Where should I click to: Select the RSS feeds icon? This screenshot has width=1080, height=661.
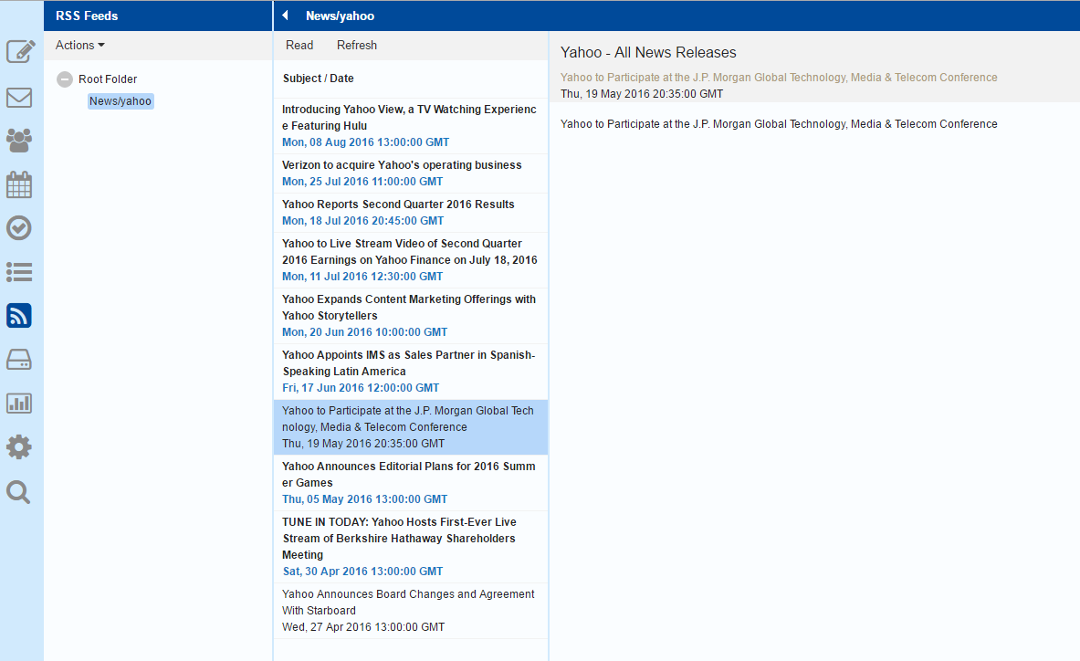[19, 315]
